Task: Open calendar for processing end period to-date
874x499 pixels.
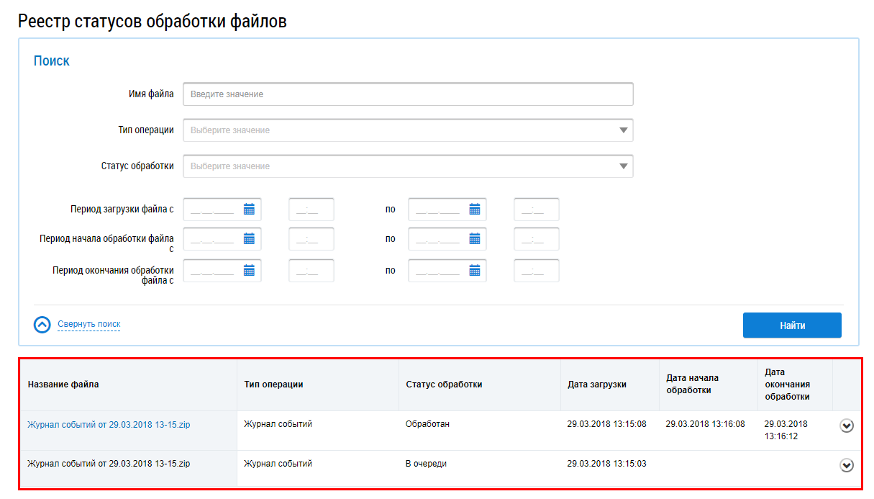Action: 474,271
